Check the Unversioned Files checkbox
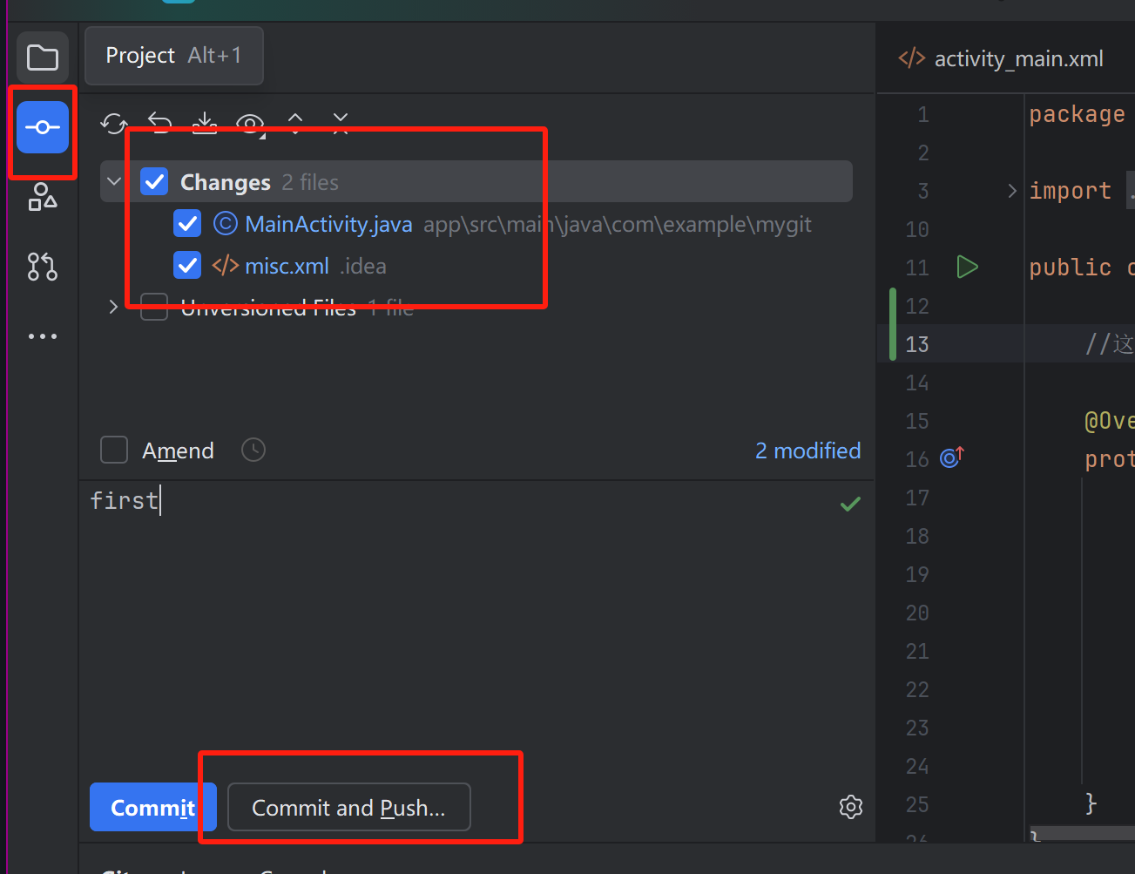Image resolution: width=1135 pixels, height=874 pixels. pyautogui.click(x=154, y=307)
